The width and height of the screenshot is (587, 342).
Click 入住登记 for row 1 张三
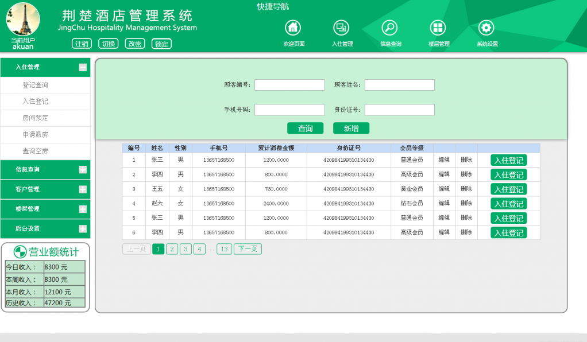tap(509, 160)
